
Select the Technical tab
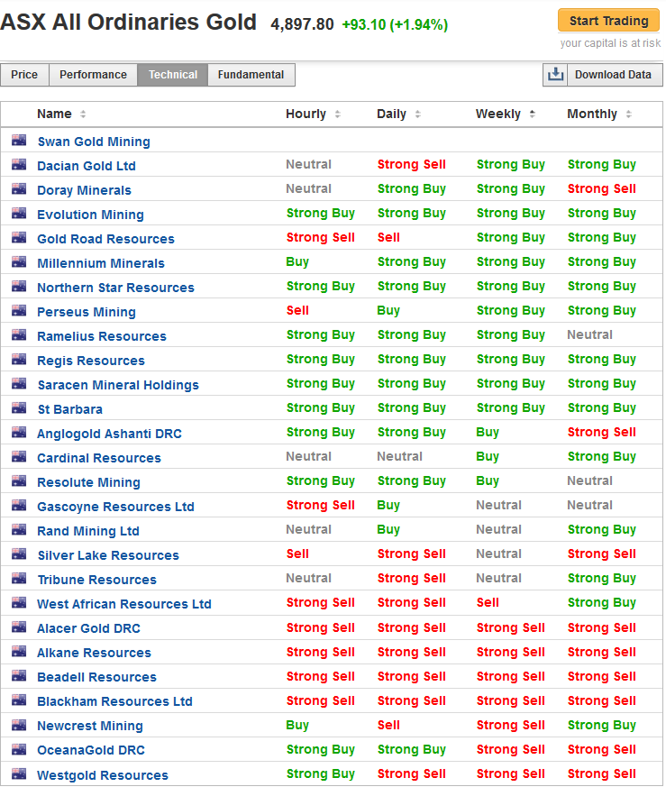(173, 75)
